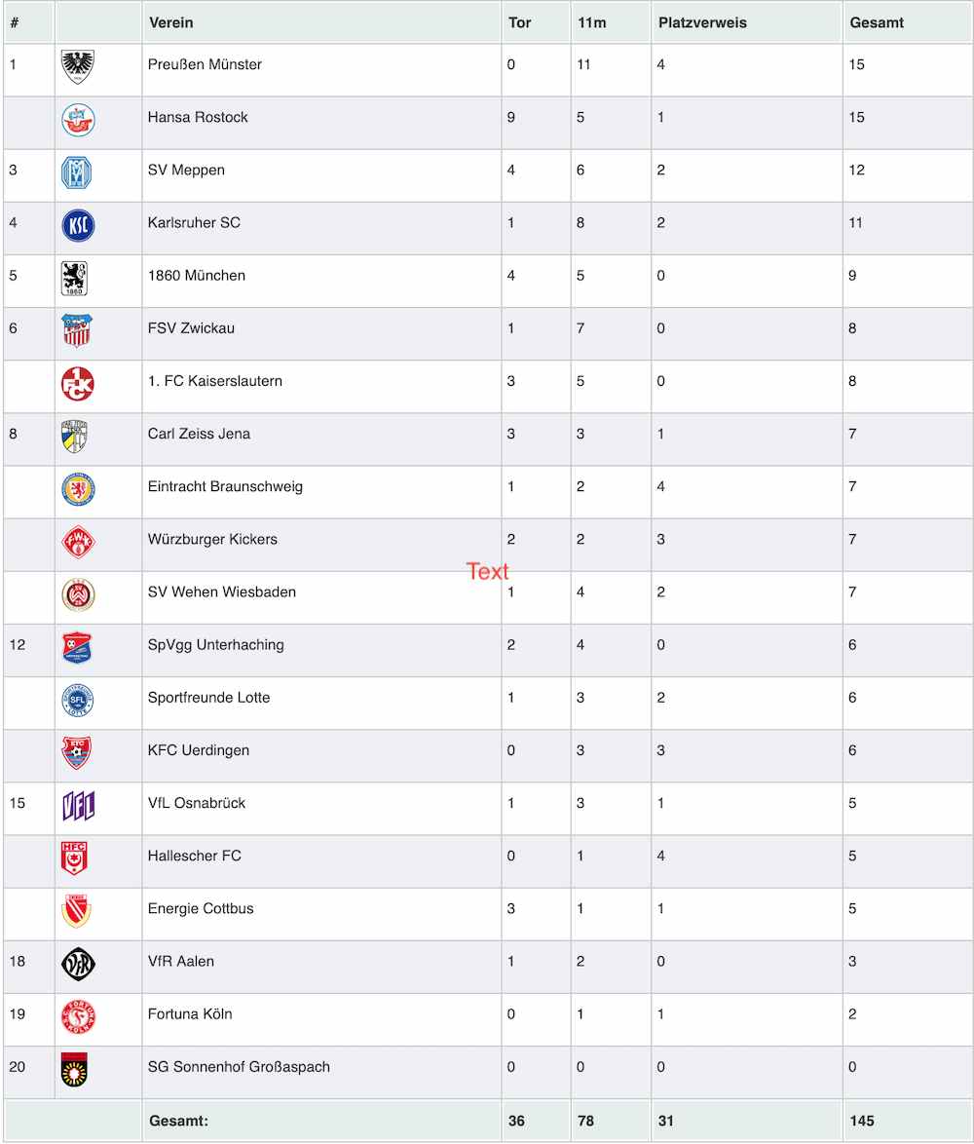
Task: Click the Fortuna Köln round crest
Action: coord(78,1017)
